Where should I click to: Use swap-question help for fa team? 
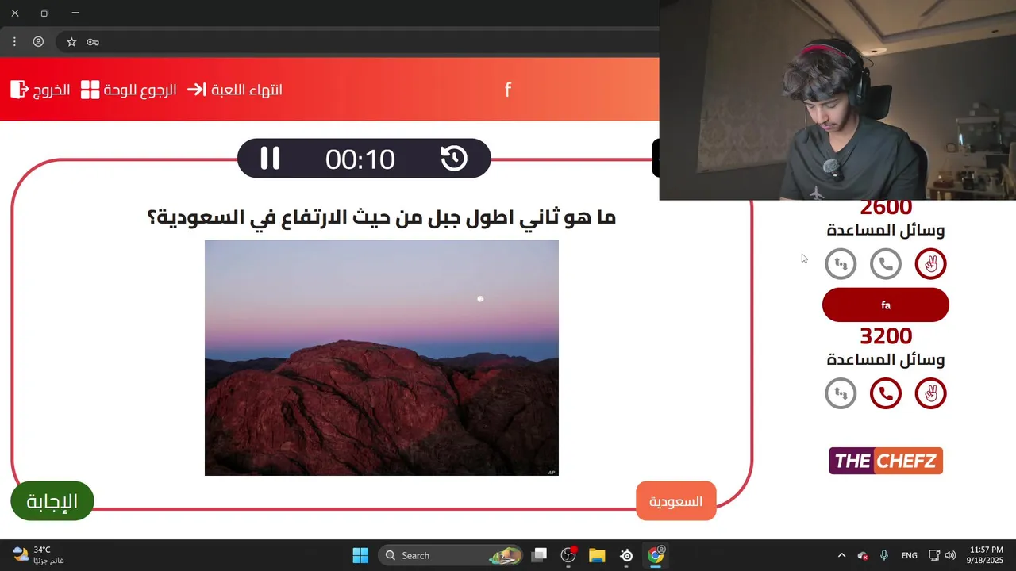[x=841, y=393]
